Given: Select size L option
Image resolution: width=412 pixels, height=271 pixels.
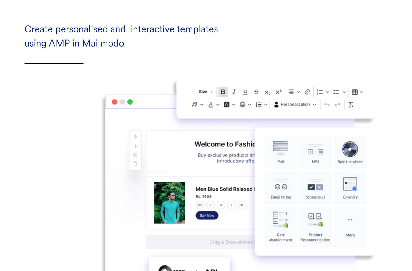Looking at the screenshot, I should coord(232,205).
